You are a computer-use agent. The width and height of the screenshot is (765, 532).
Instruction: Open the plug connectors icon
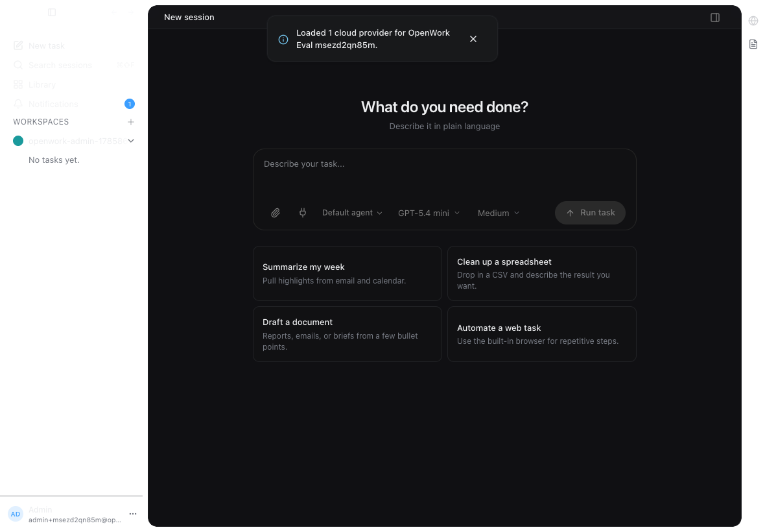(x=303, y=213)
